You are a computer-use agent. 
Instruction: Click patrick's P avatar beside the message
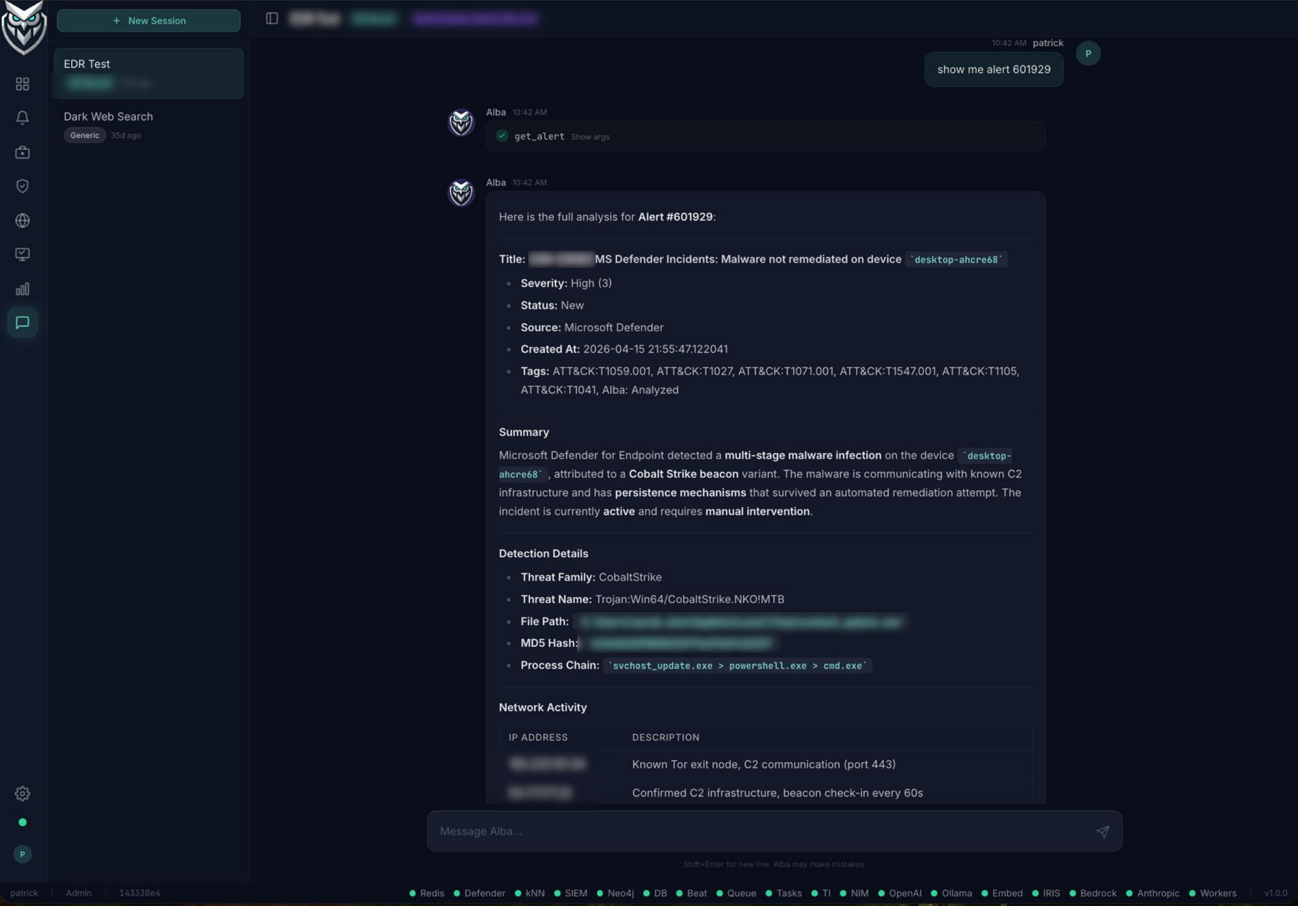tap(1088, 53)
